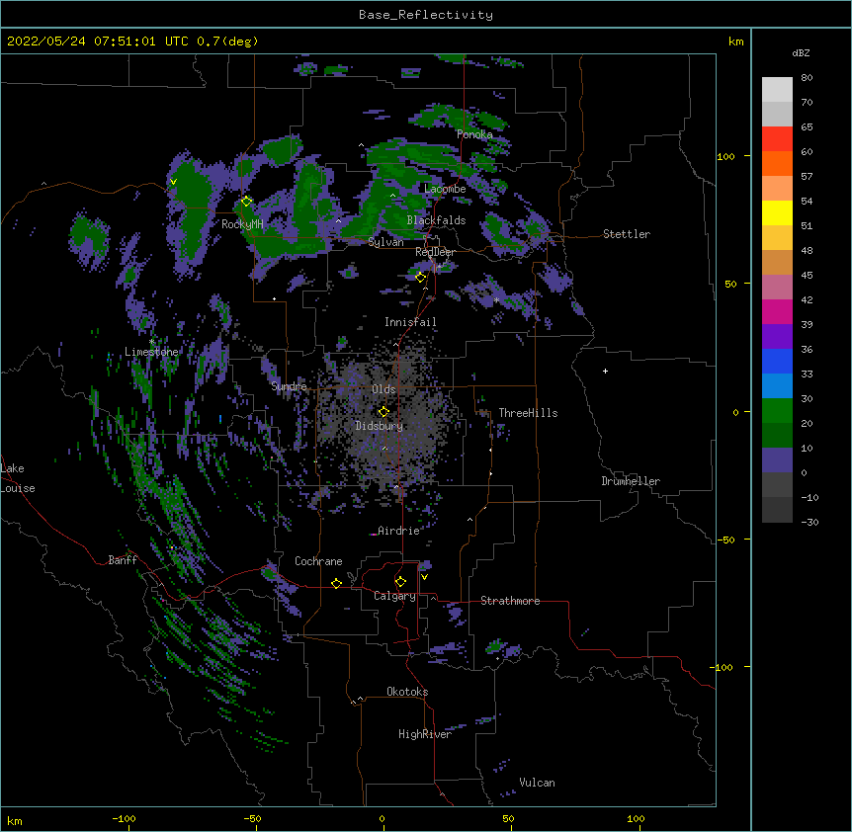Click the light blue 30-33 dBZ swatch
852x832 pixels.
[777, 386]
